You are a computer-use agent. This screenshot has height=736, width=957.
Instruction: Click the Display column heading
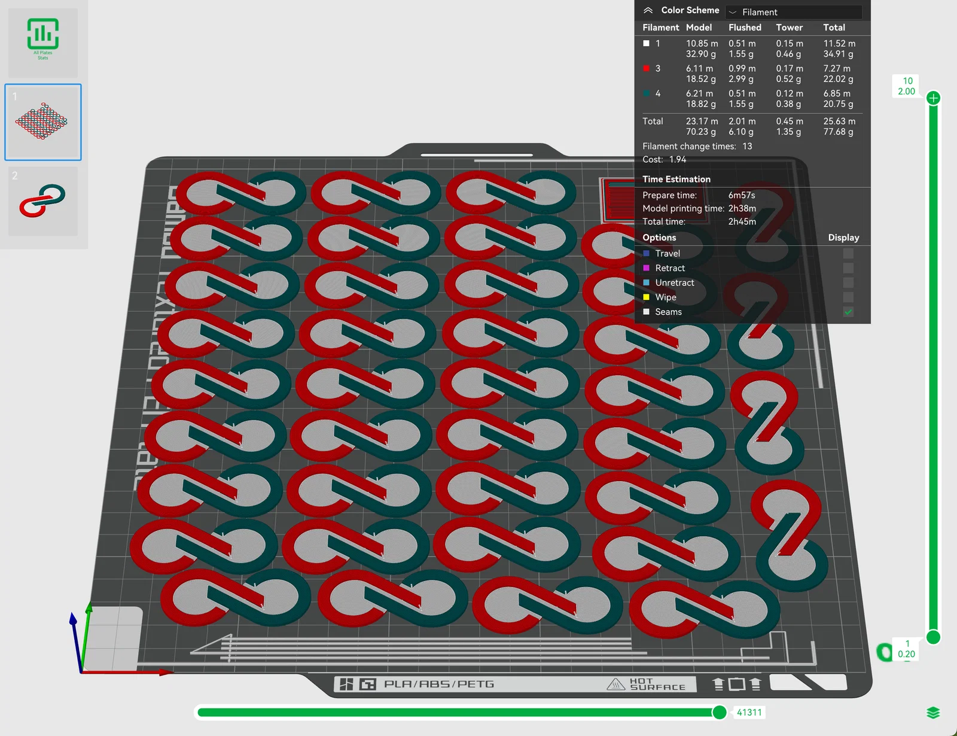pos(843,238)
